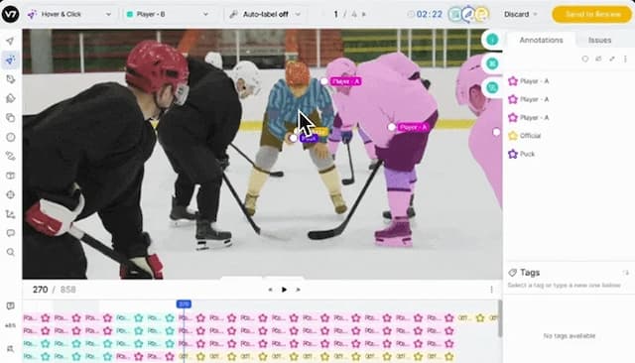Select the Polygon tool in left toolbar
The height and width of the screenshot is (363, 635).
click(x=11, y=79)
